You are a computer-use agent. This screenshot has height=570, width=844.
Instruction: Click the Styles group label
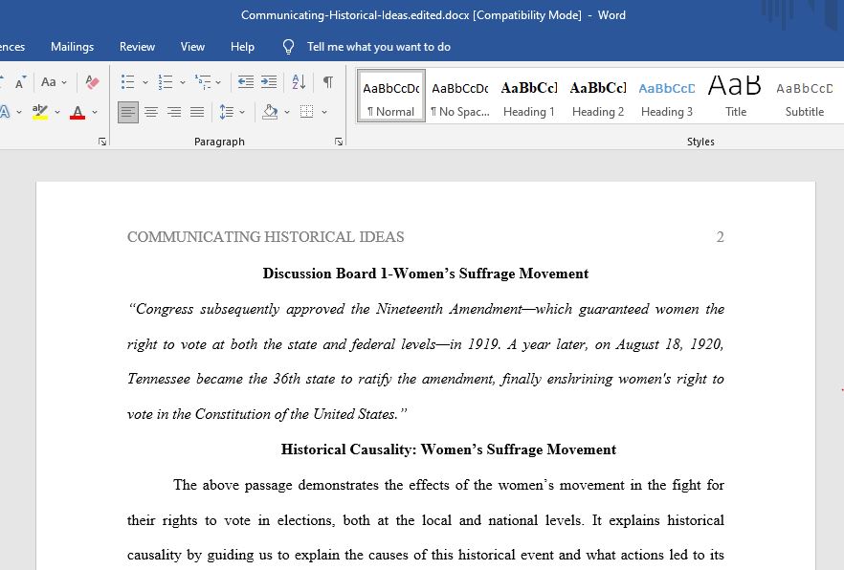700,142
